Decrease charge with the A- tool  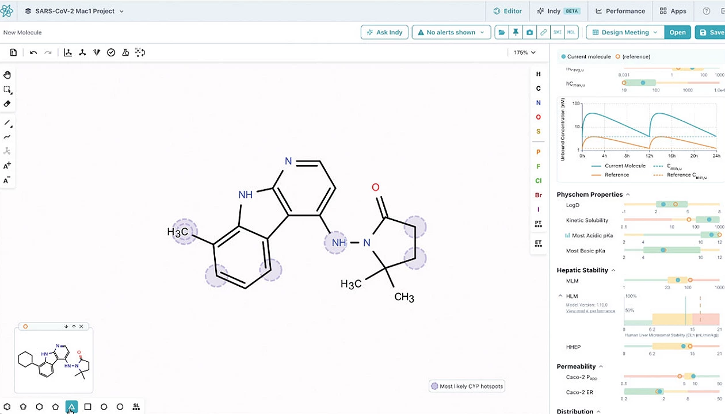pos(7,181)
